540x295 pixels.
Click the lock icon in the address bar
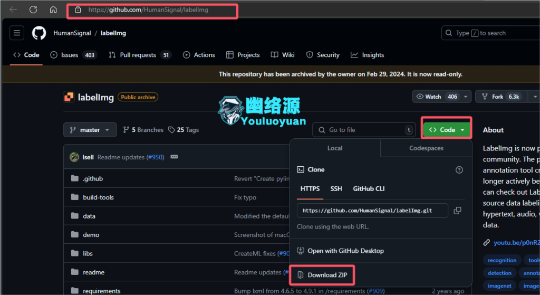(78, 9)
